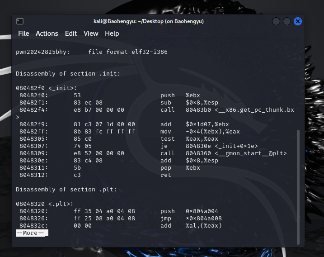Click the 08048320 <.plt> label
Image resolution: width=324 pixels, height=257 pixels.
tap(44, 204)
